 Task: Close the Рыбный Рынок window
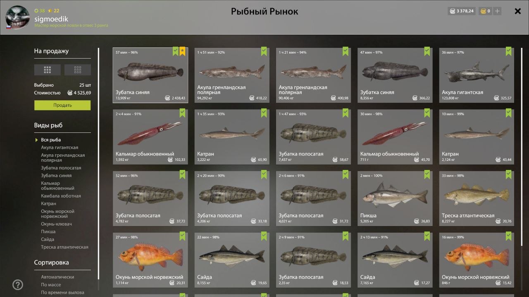tap(517, 11)
